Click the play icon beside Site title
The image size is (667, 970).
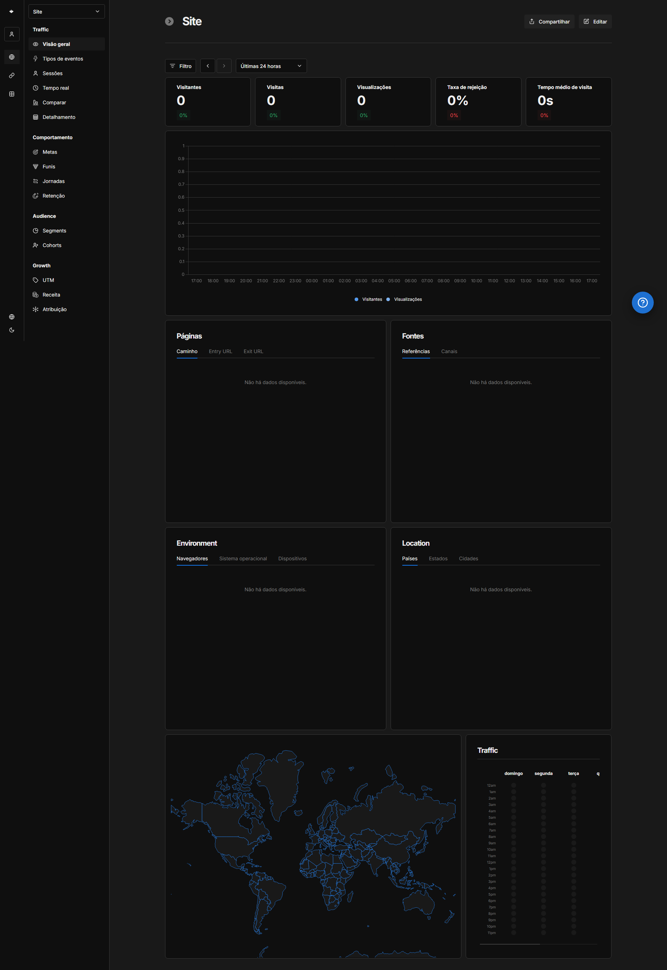click(169, 21)
